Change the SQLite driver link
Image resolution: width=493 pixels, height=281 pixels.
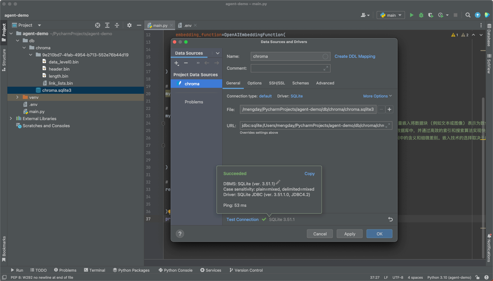pos(297,96)
